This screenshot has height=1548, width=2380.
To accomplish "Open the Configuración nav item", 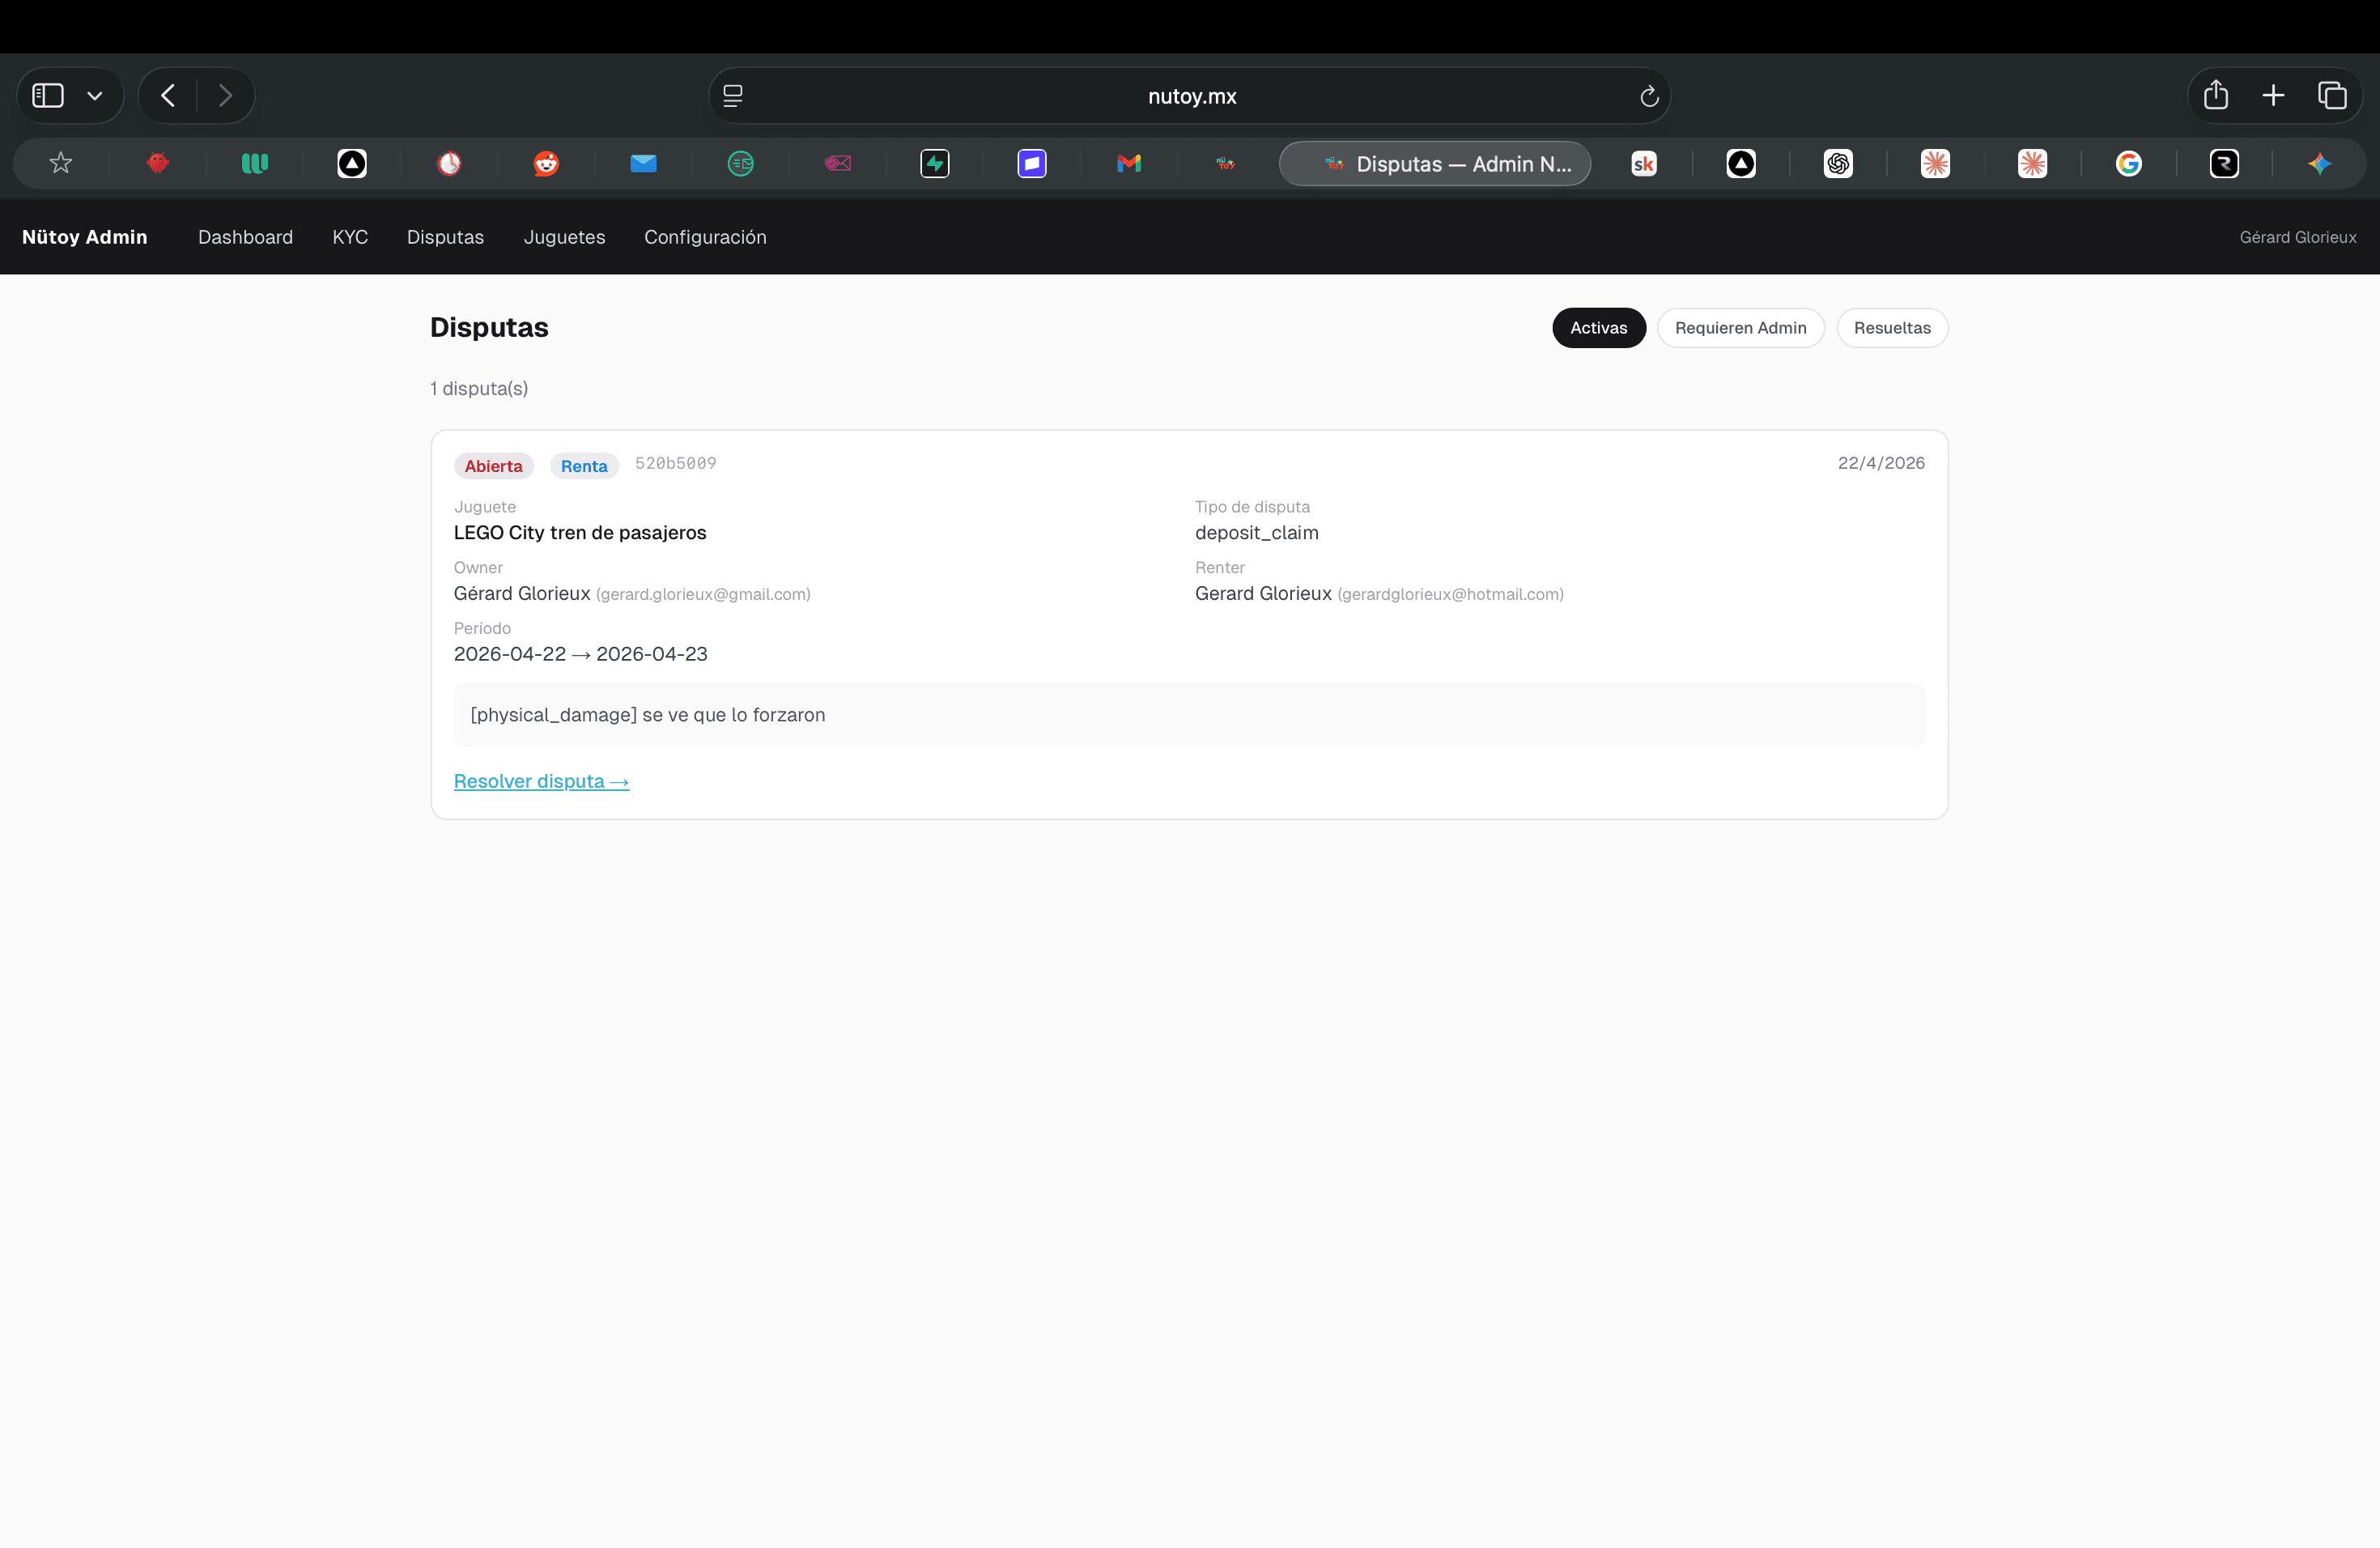I will (705, 237).
